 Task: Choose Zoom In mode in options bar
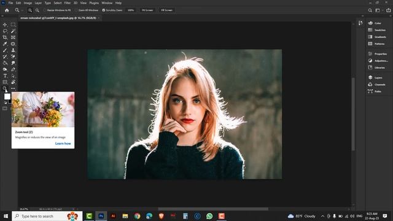30,10
